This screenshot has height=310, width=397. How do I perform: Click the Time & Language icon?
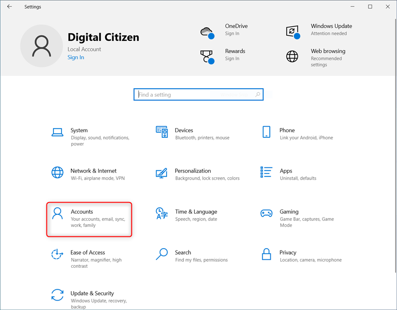(x=161, y=213)
